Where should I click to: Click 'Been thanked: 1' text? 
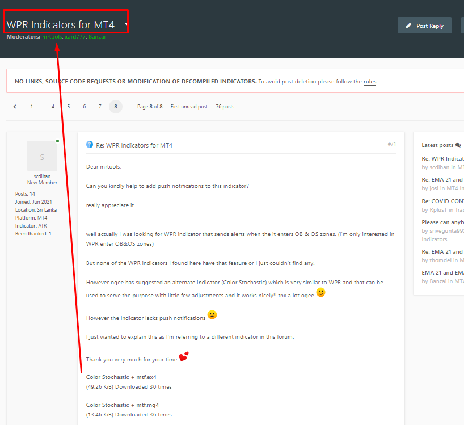coord(33,234)
